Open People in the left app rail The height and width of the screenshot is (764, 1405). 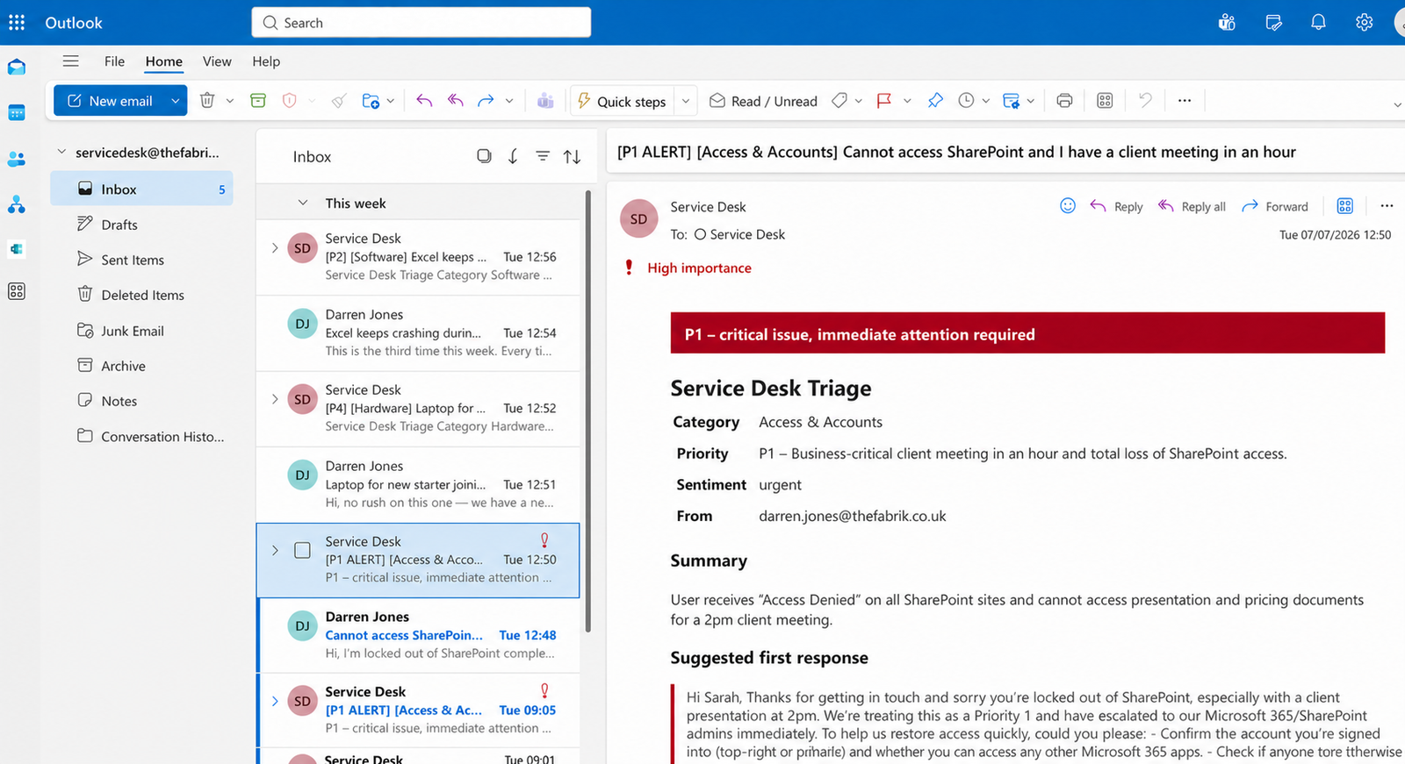17,159
